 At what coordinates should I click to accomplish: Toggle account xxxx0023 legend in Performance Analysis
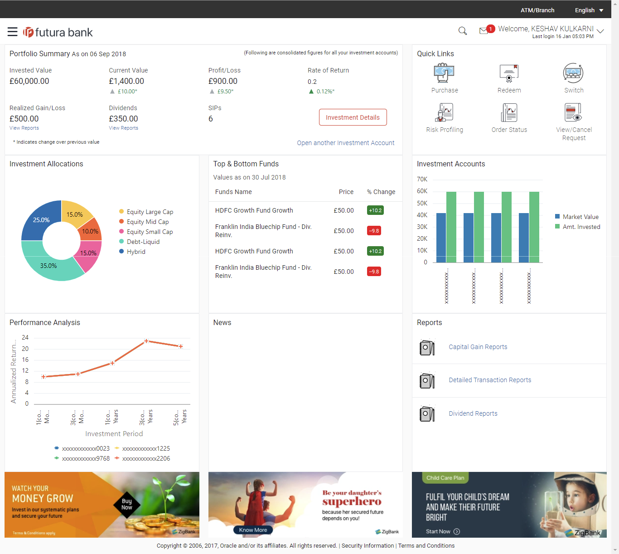pyautogui.click(x=82, y=448)
